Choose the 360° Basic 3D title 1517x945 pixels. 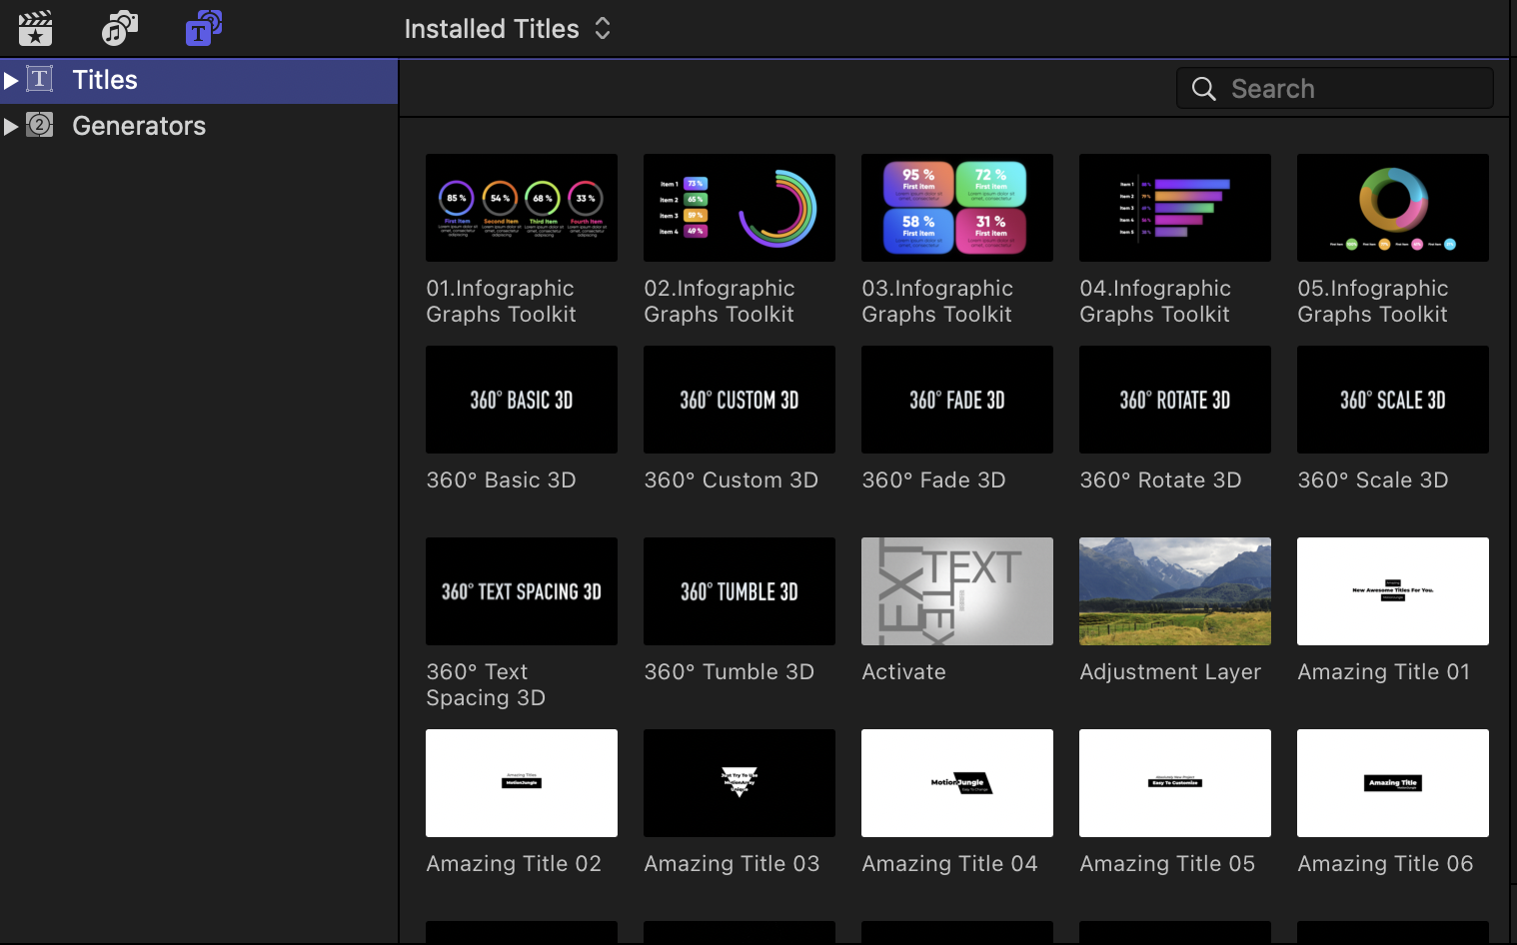521,400
